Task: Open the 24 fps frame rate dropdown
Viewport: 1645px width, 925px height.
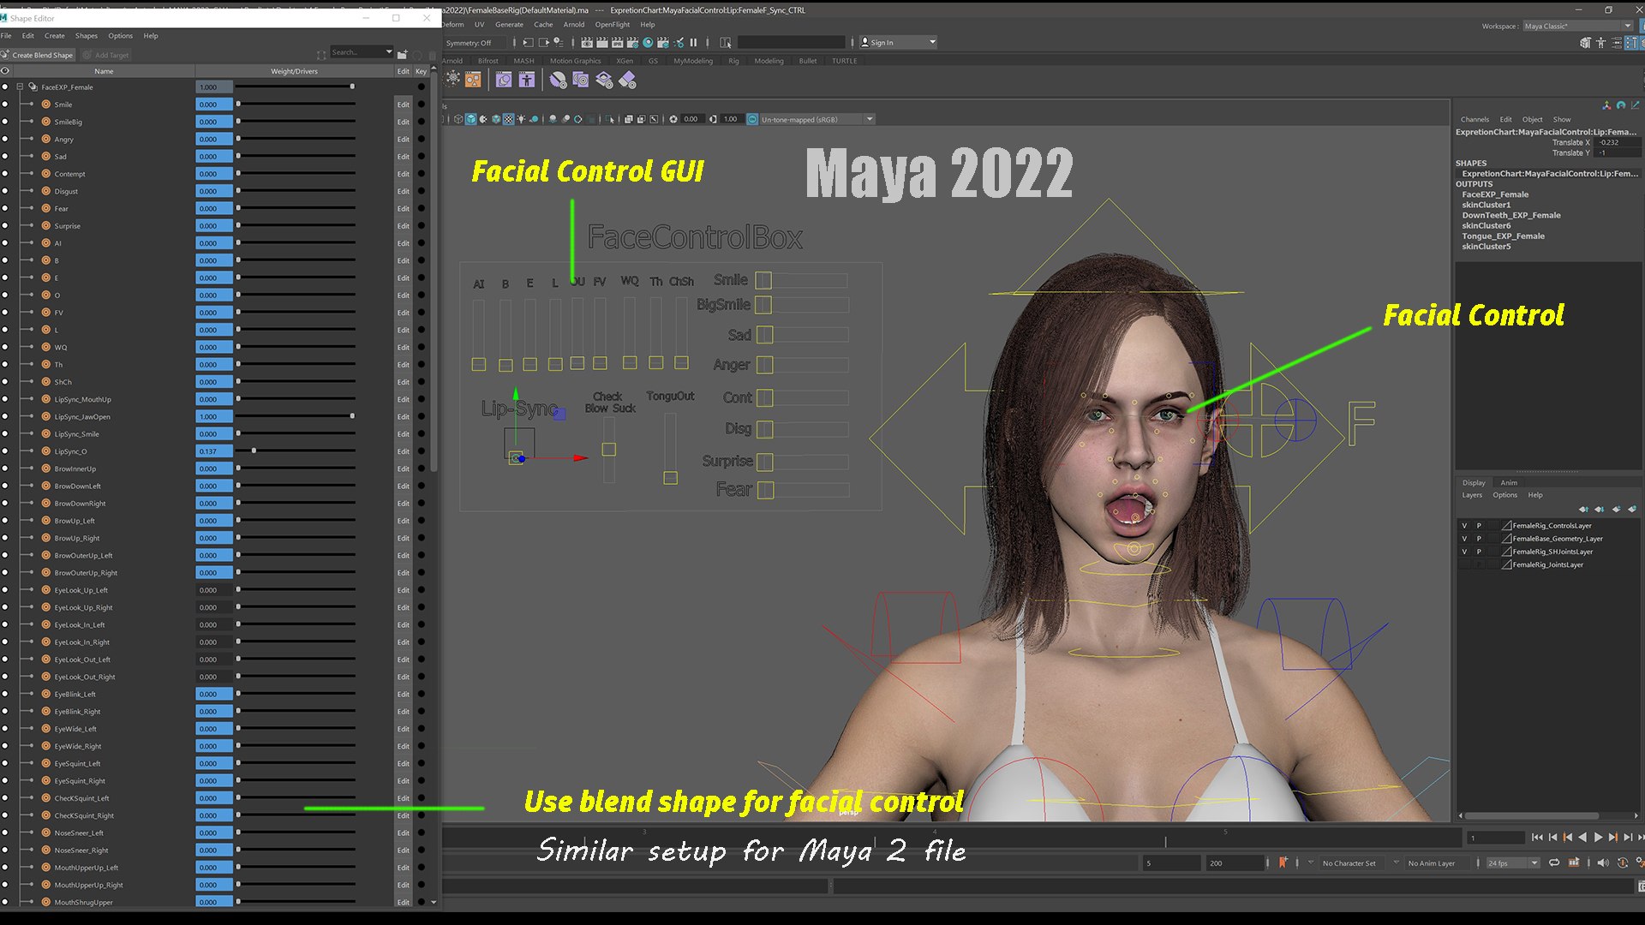Action: tap(1512, 862)
